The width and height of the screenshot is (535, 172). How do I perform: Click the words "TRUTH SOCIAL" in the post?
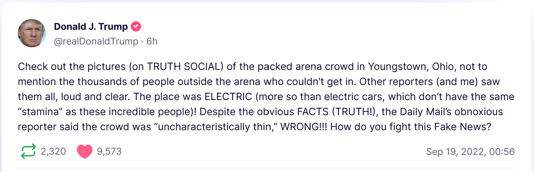coord(185,67)
